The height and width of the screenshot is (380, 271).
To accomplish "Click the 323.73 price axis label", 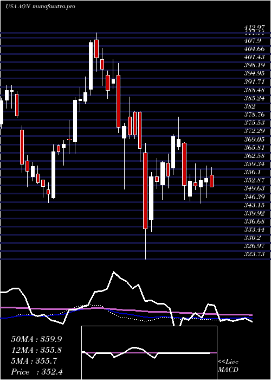I will coord(254,254).
